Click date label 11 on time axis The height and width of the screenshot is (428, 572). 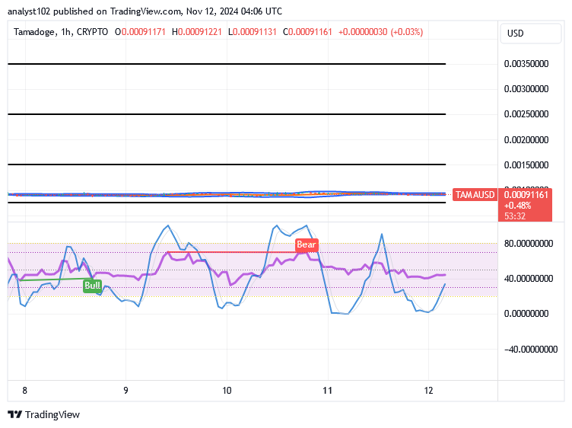point(328,391)
